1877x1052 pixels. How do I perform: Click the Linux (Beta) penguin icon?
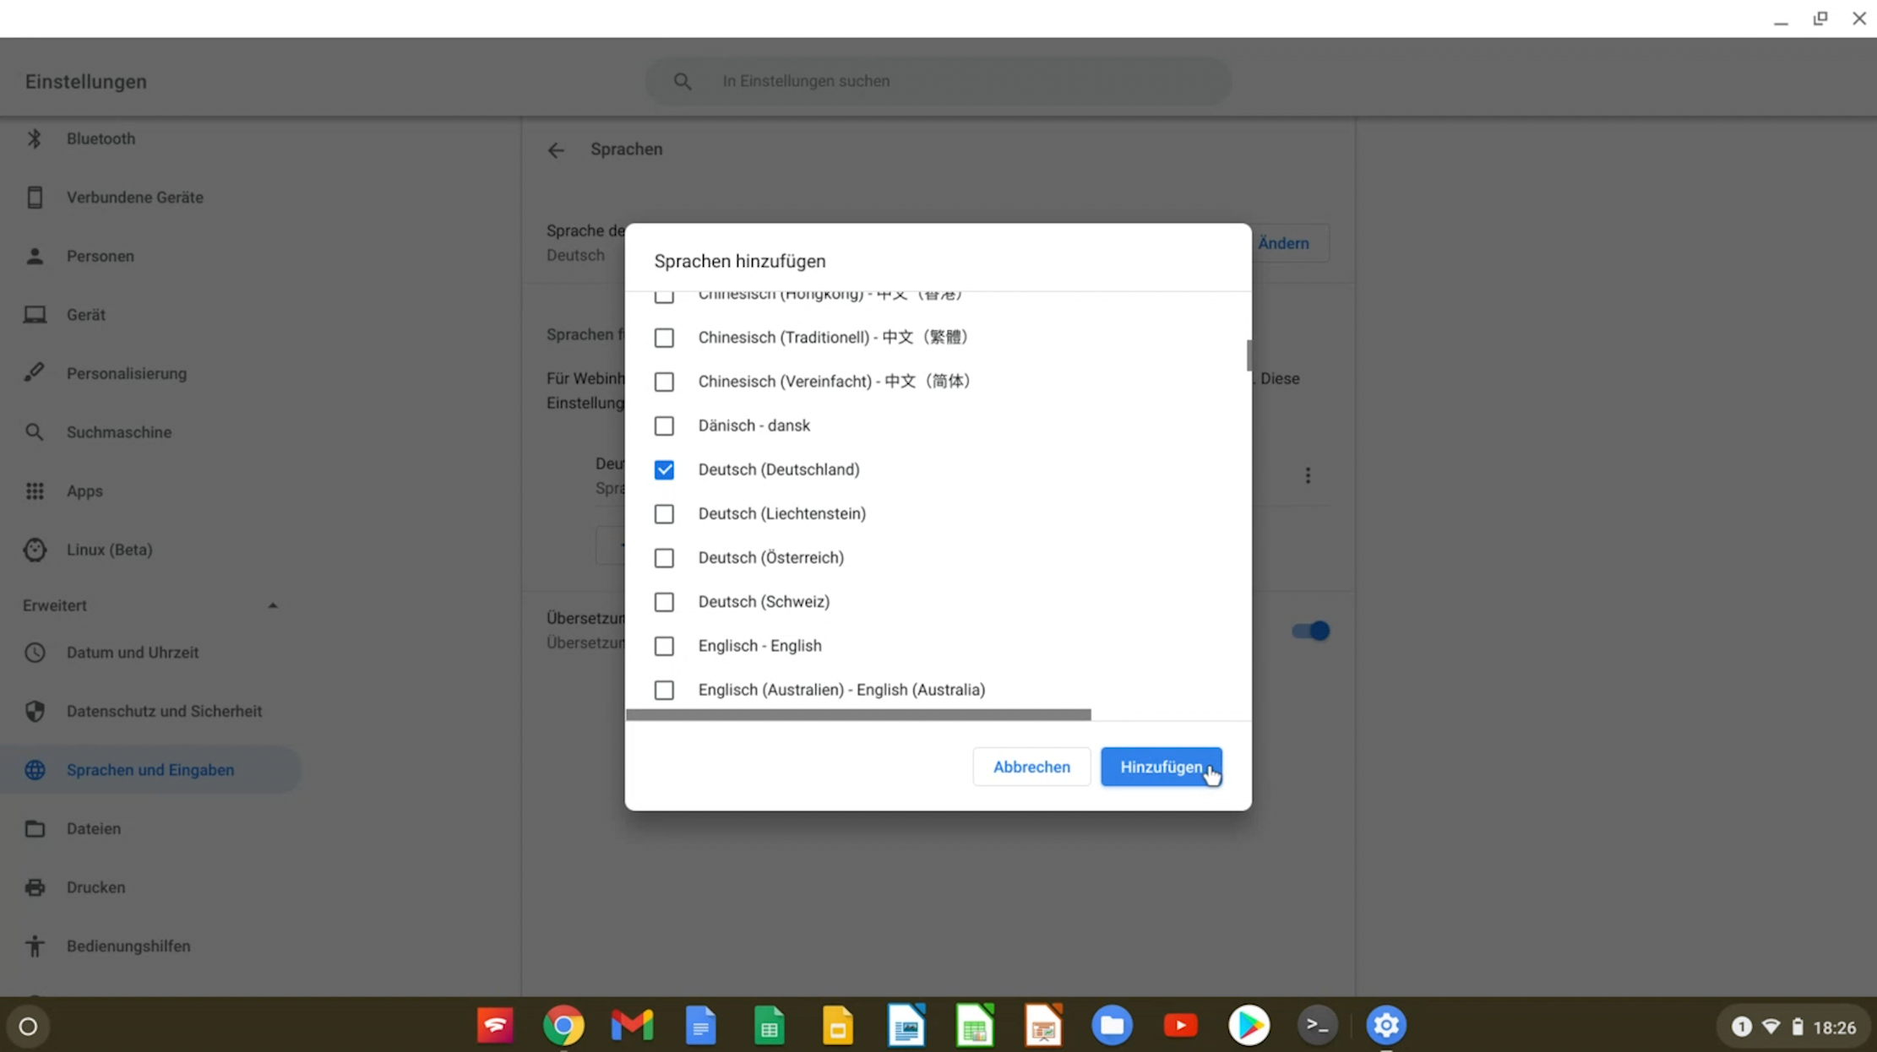pos(35,550)
